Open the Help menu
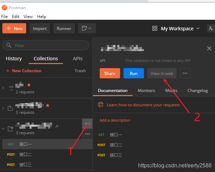Viewport: 215px width, 172px height. click(42, 17)
